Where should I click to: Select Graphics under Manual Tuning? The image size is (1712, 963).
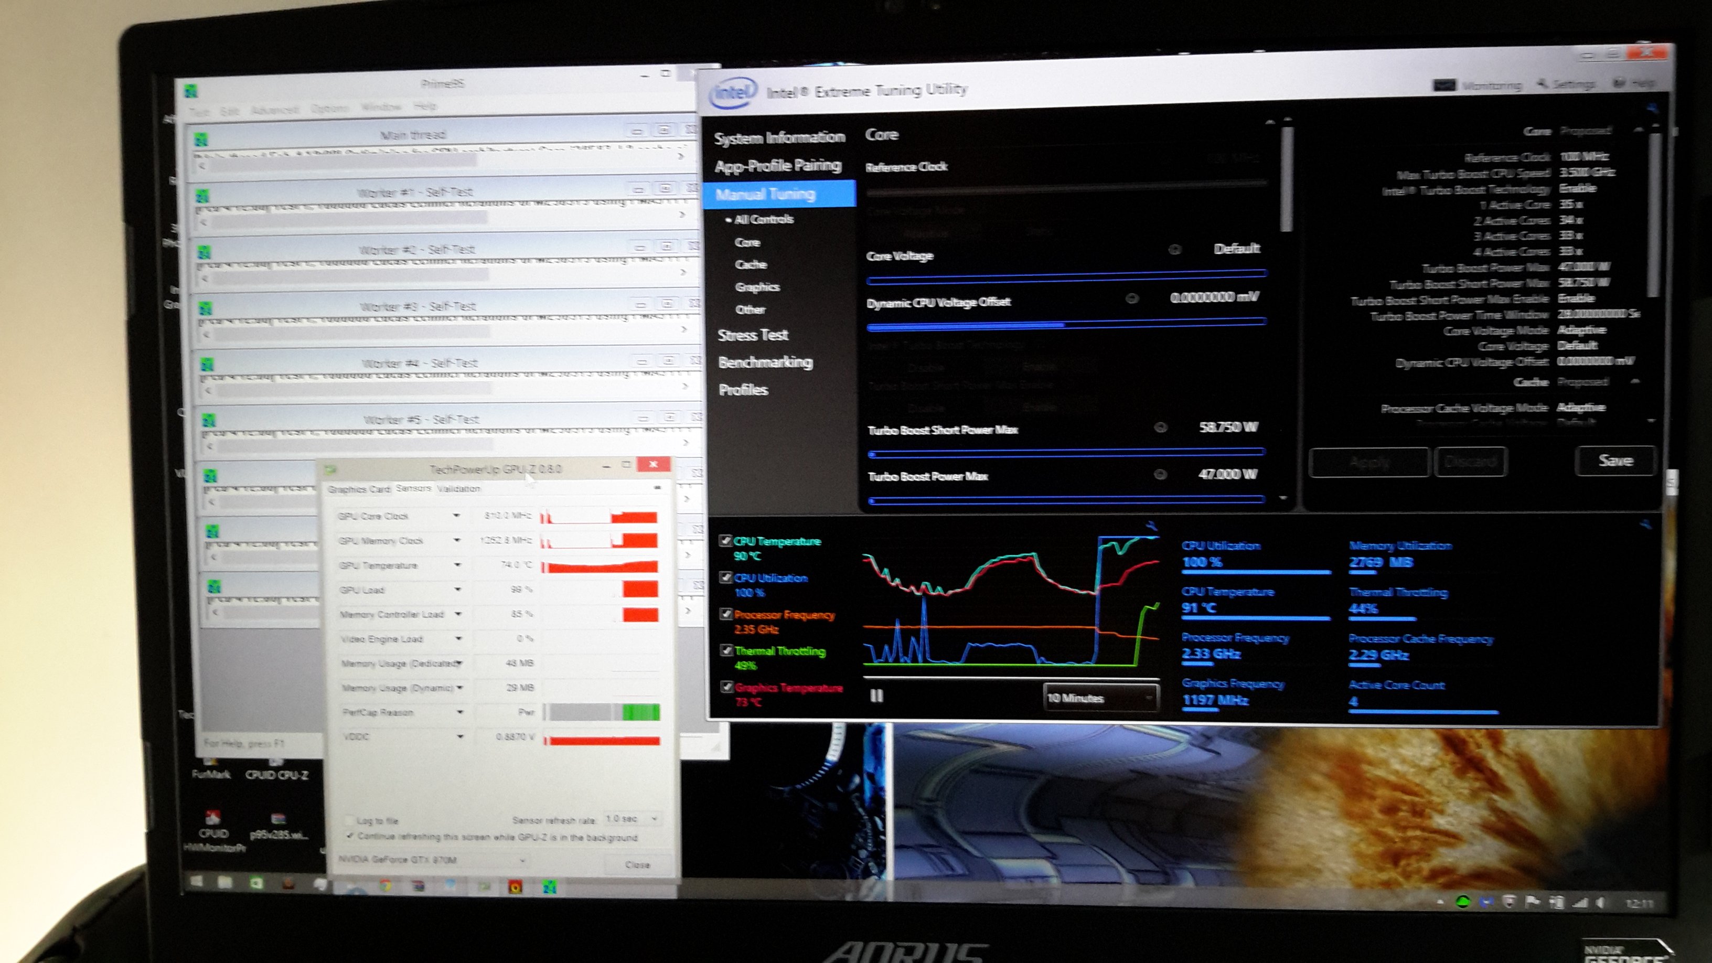pyautogui.click(x=757, y=287)
